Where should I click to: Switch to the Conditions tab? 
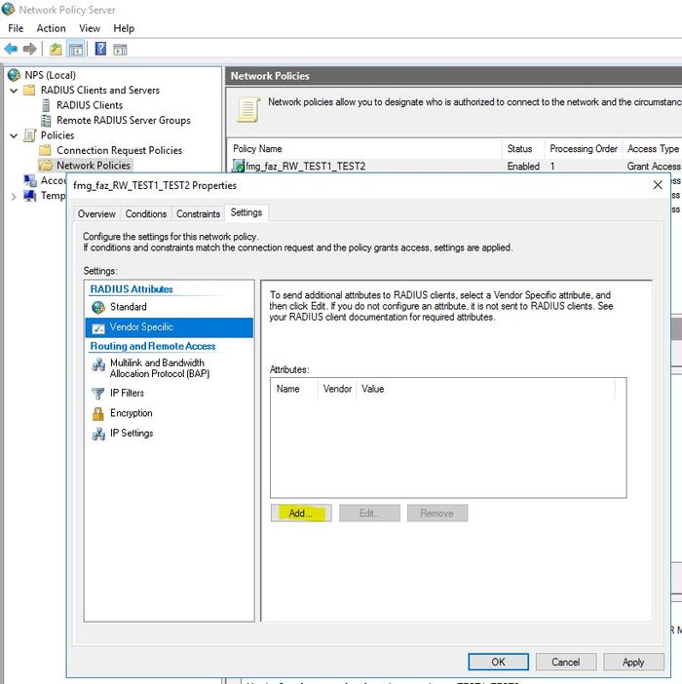point(146,213)
